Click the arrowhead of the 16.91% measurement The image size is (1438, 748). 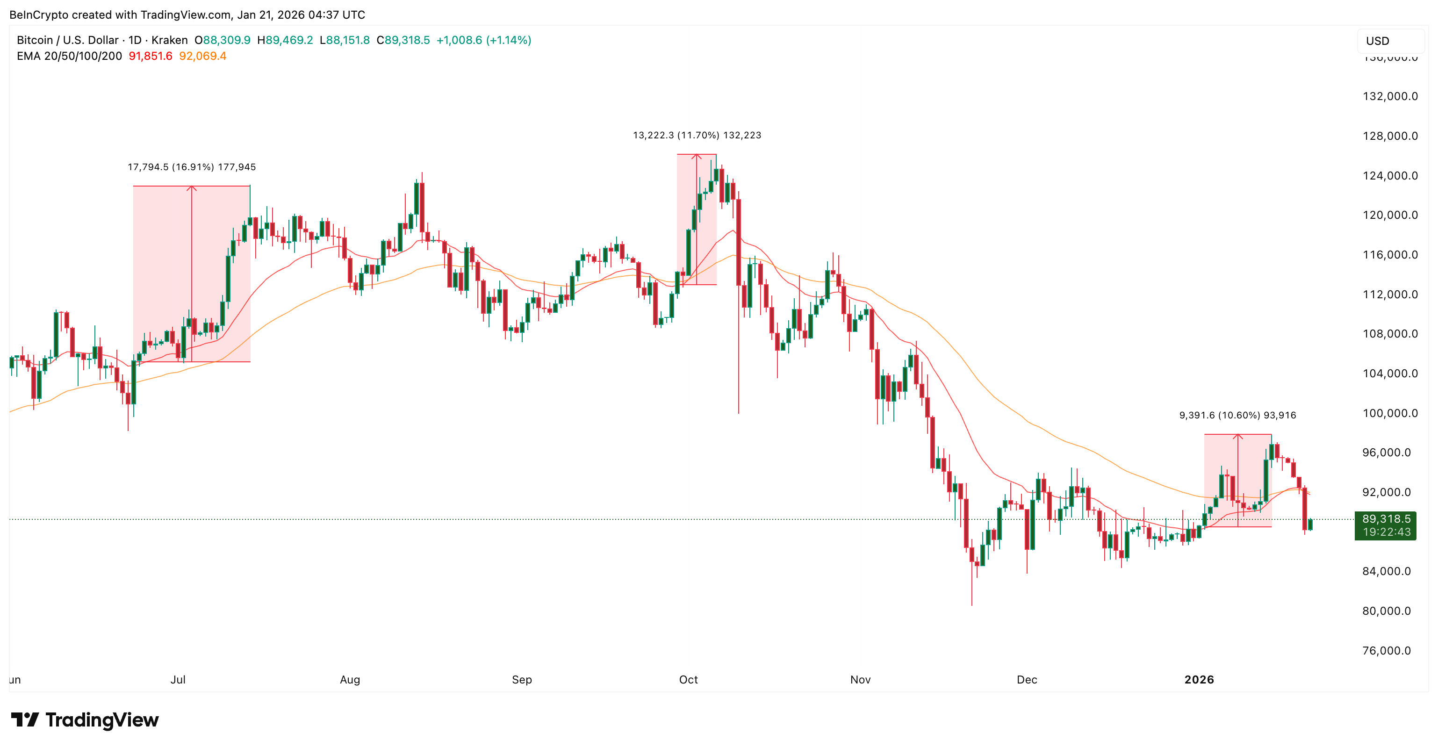192,188
